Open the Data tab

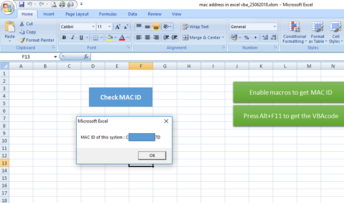pyautogui.click(x=132, y=14)
